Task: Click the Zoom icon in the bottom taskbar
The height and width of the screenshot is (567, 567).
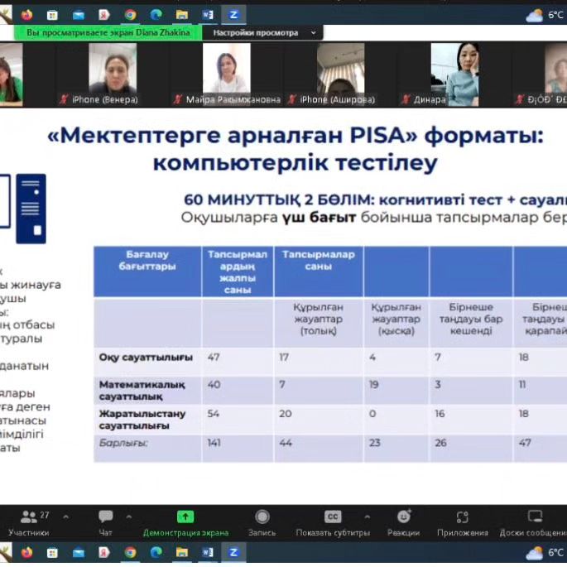Action: click(233, 551)
